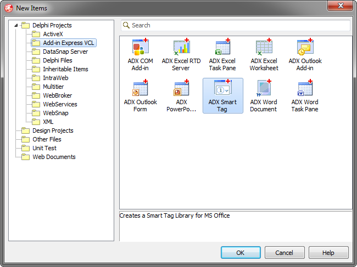This screenshot has width=357, height=267.
Task: Open the WebSnap folder
Action: point(50,113)
